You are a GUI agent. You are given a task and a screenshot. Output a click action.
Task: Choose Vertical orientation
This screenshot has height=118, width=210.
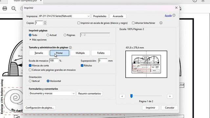pos(30,81)
